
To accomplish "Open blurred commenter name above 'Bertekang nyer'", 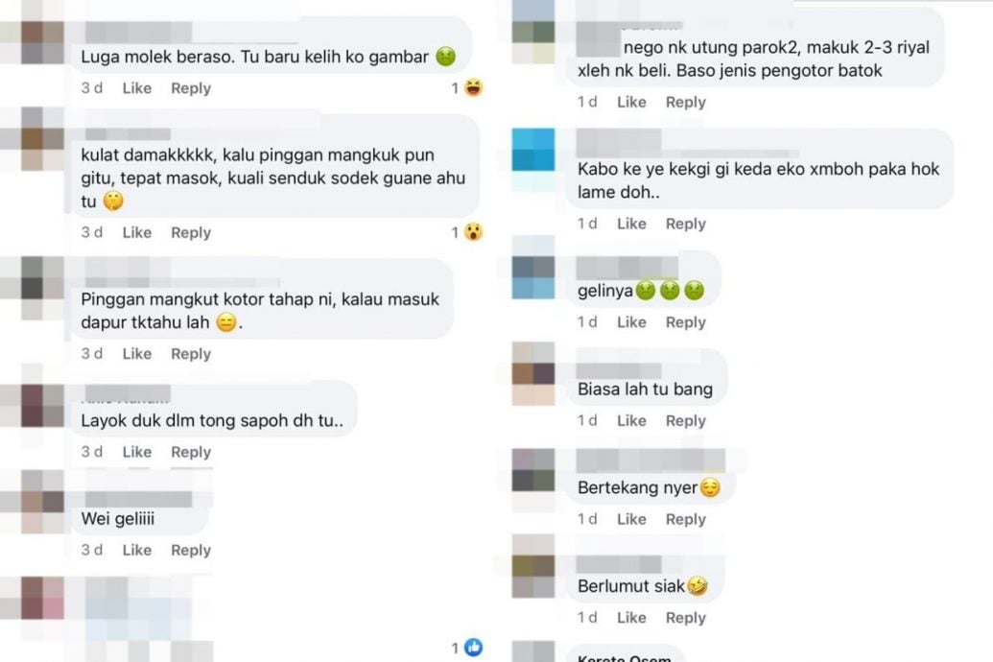I will click(650, 461).
